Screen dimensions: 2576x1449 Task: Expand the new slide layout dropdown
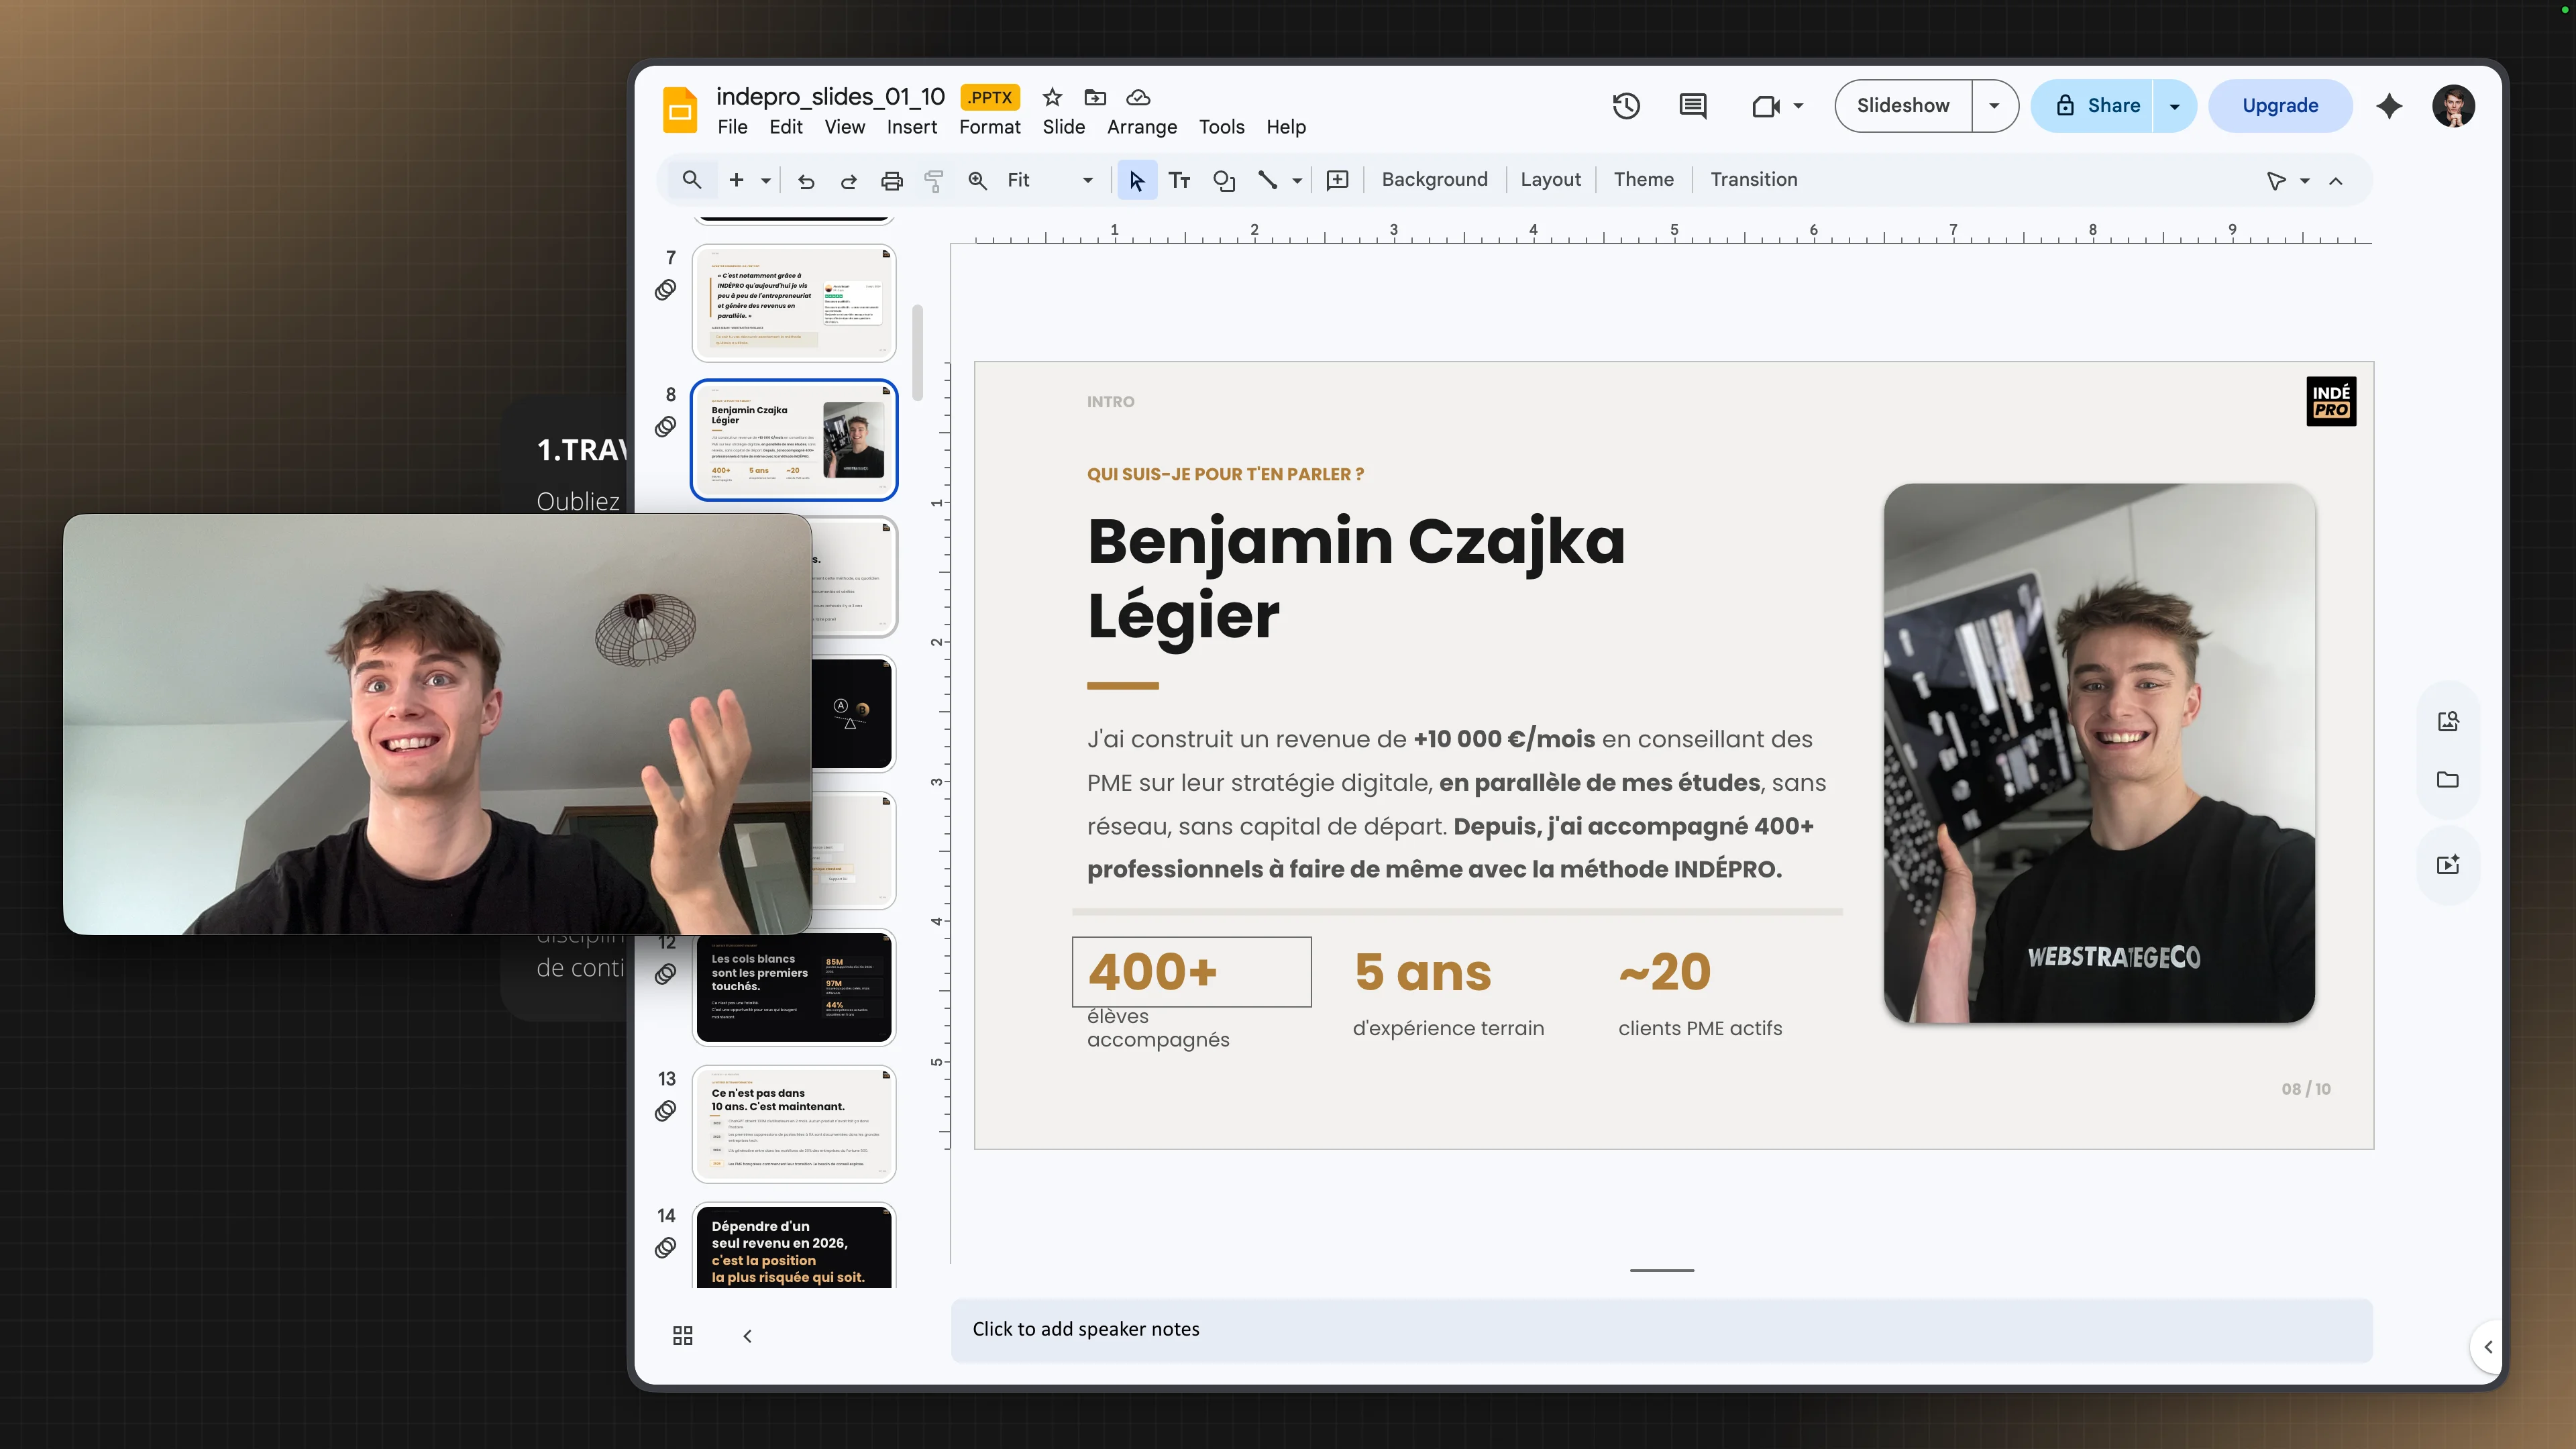coord(766,181)
